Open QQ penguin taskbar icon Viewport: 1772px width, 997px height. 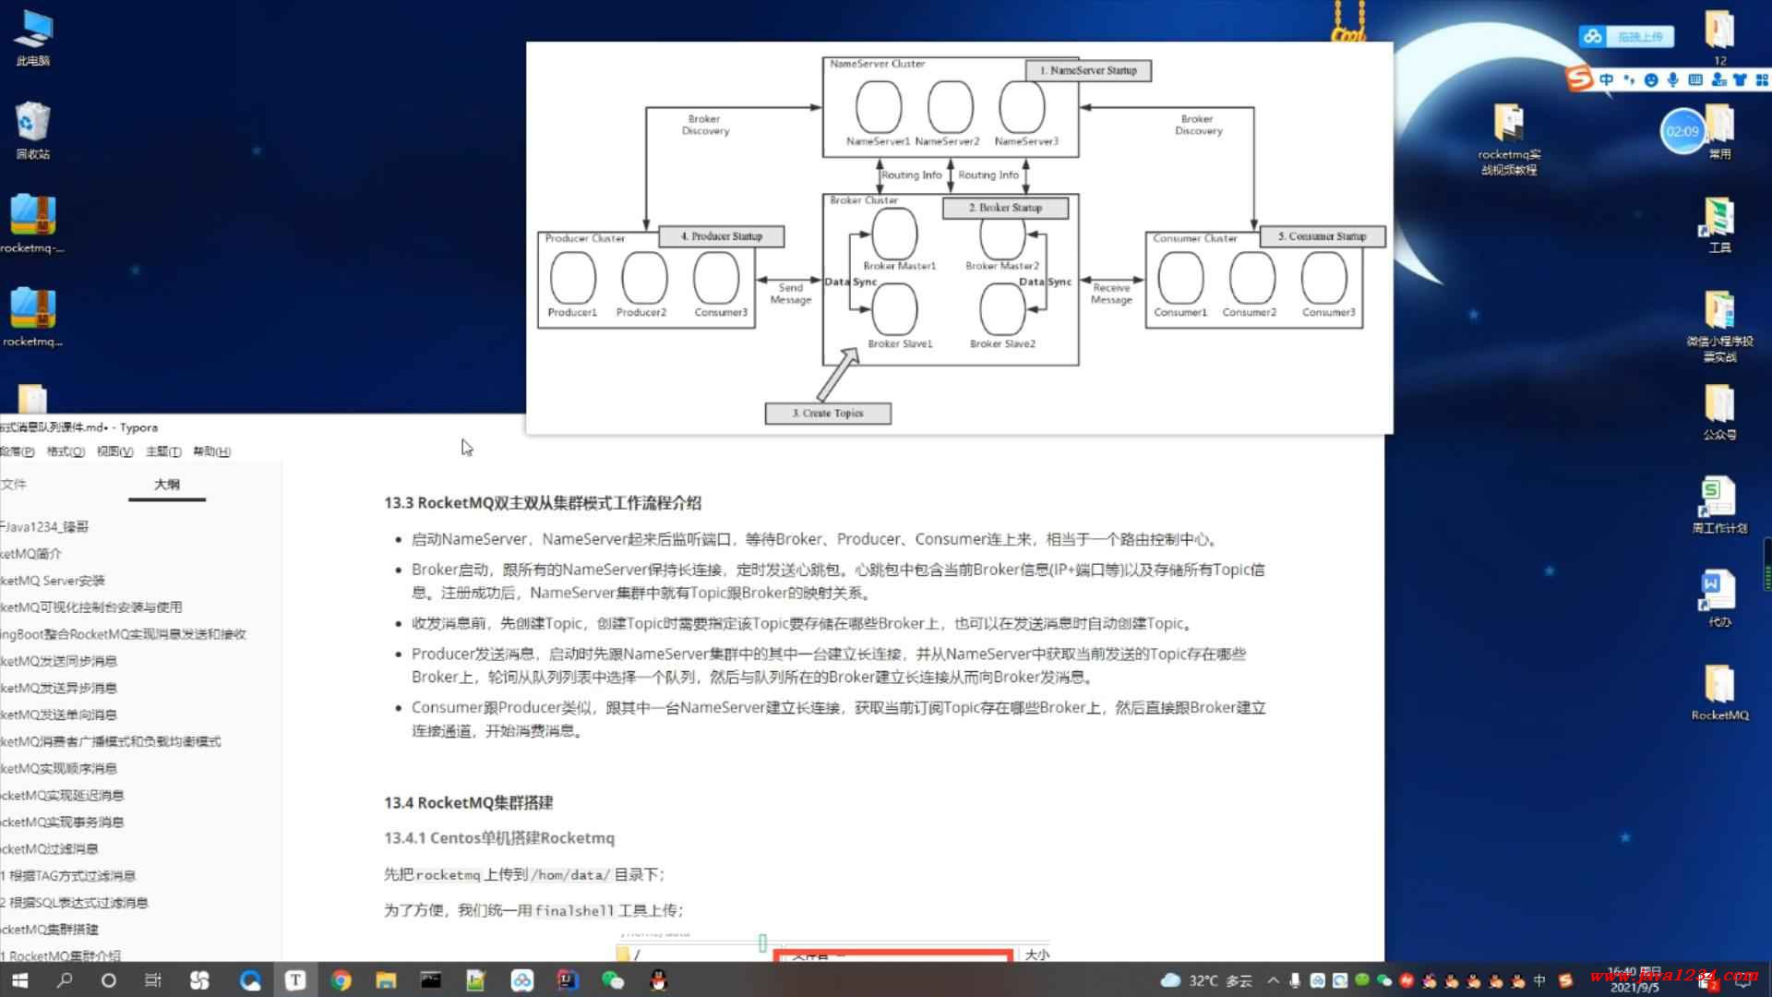658,980
